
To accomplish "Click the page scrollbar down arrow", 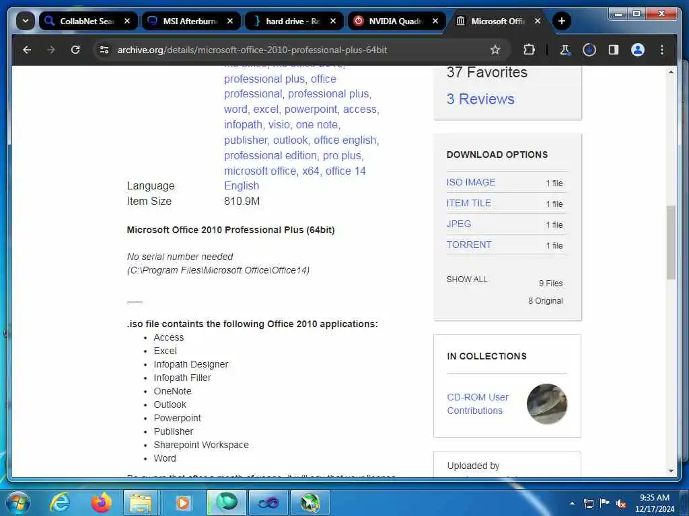I will [x=671, y=471].
